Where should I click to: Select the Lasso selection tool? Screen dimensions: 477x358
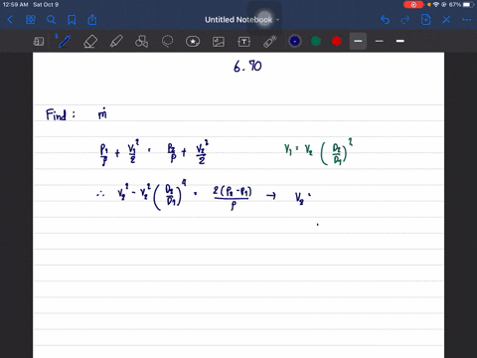(x=167, y=42)
